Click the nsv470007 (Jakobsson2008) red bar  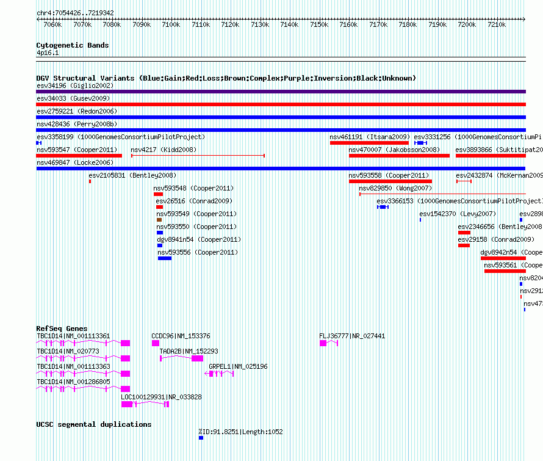(x=399, y=156)
